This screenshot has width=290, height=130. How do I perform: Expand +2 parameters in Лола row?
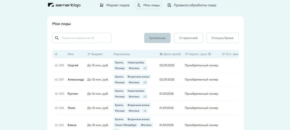coord(145,111)
